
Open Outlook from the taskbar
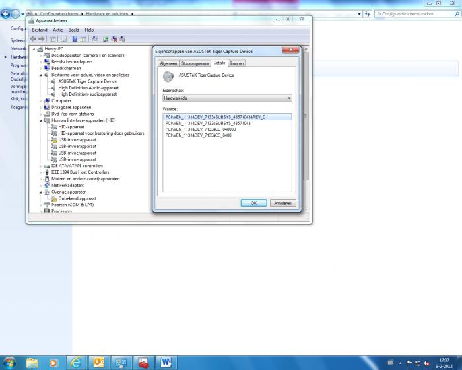(x=99, y=363)
